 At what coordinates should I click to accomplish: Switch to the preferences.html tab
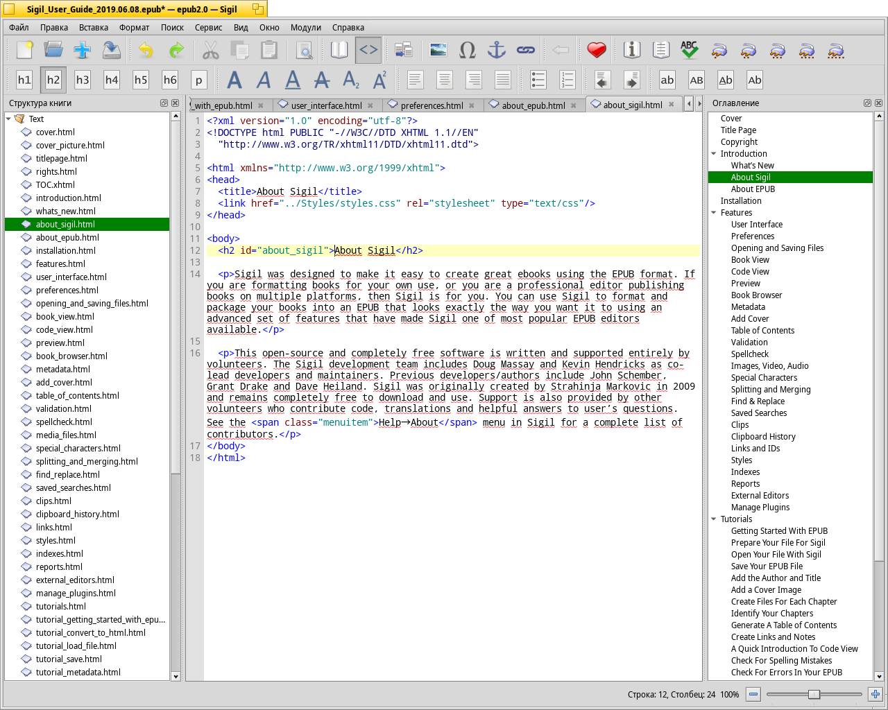click(432, 105)
